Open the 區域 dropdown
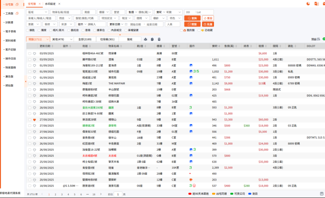325x198 pixels. click(37, 12)
